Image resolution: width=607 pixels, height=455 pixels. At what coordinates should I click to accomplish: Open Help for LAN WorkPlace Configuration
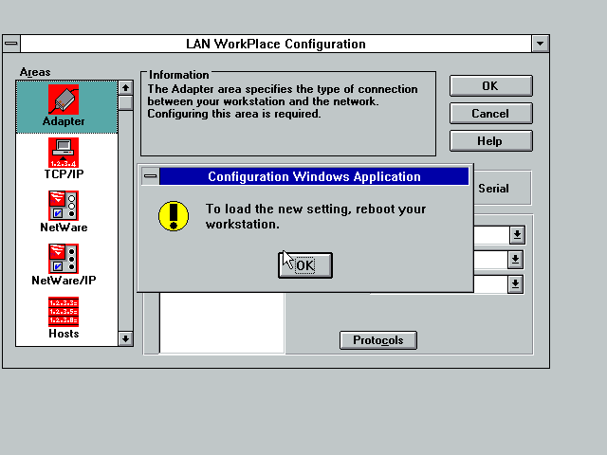pos(491,141)
